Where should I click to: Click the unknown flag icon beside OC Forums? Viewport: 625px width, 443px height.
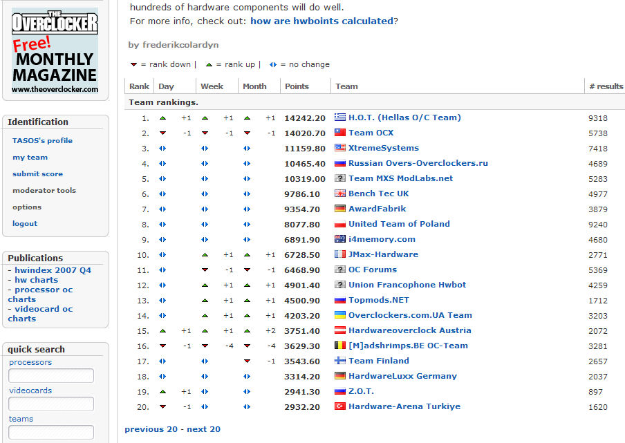tap(339, 270)
